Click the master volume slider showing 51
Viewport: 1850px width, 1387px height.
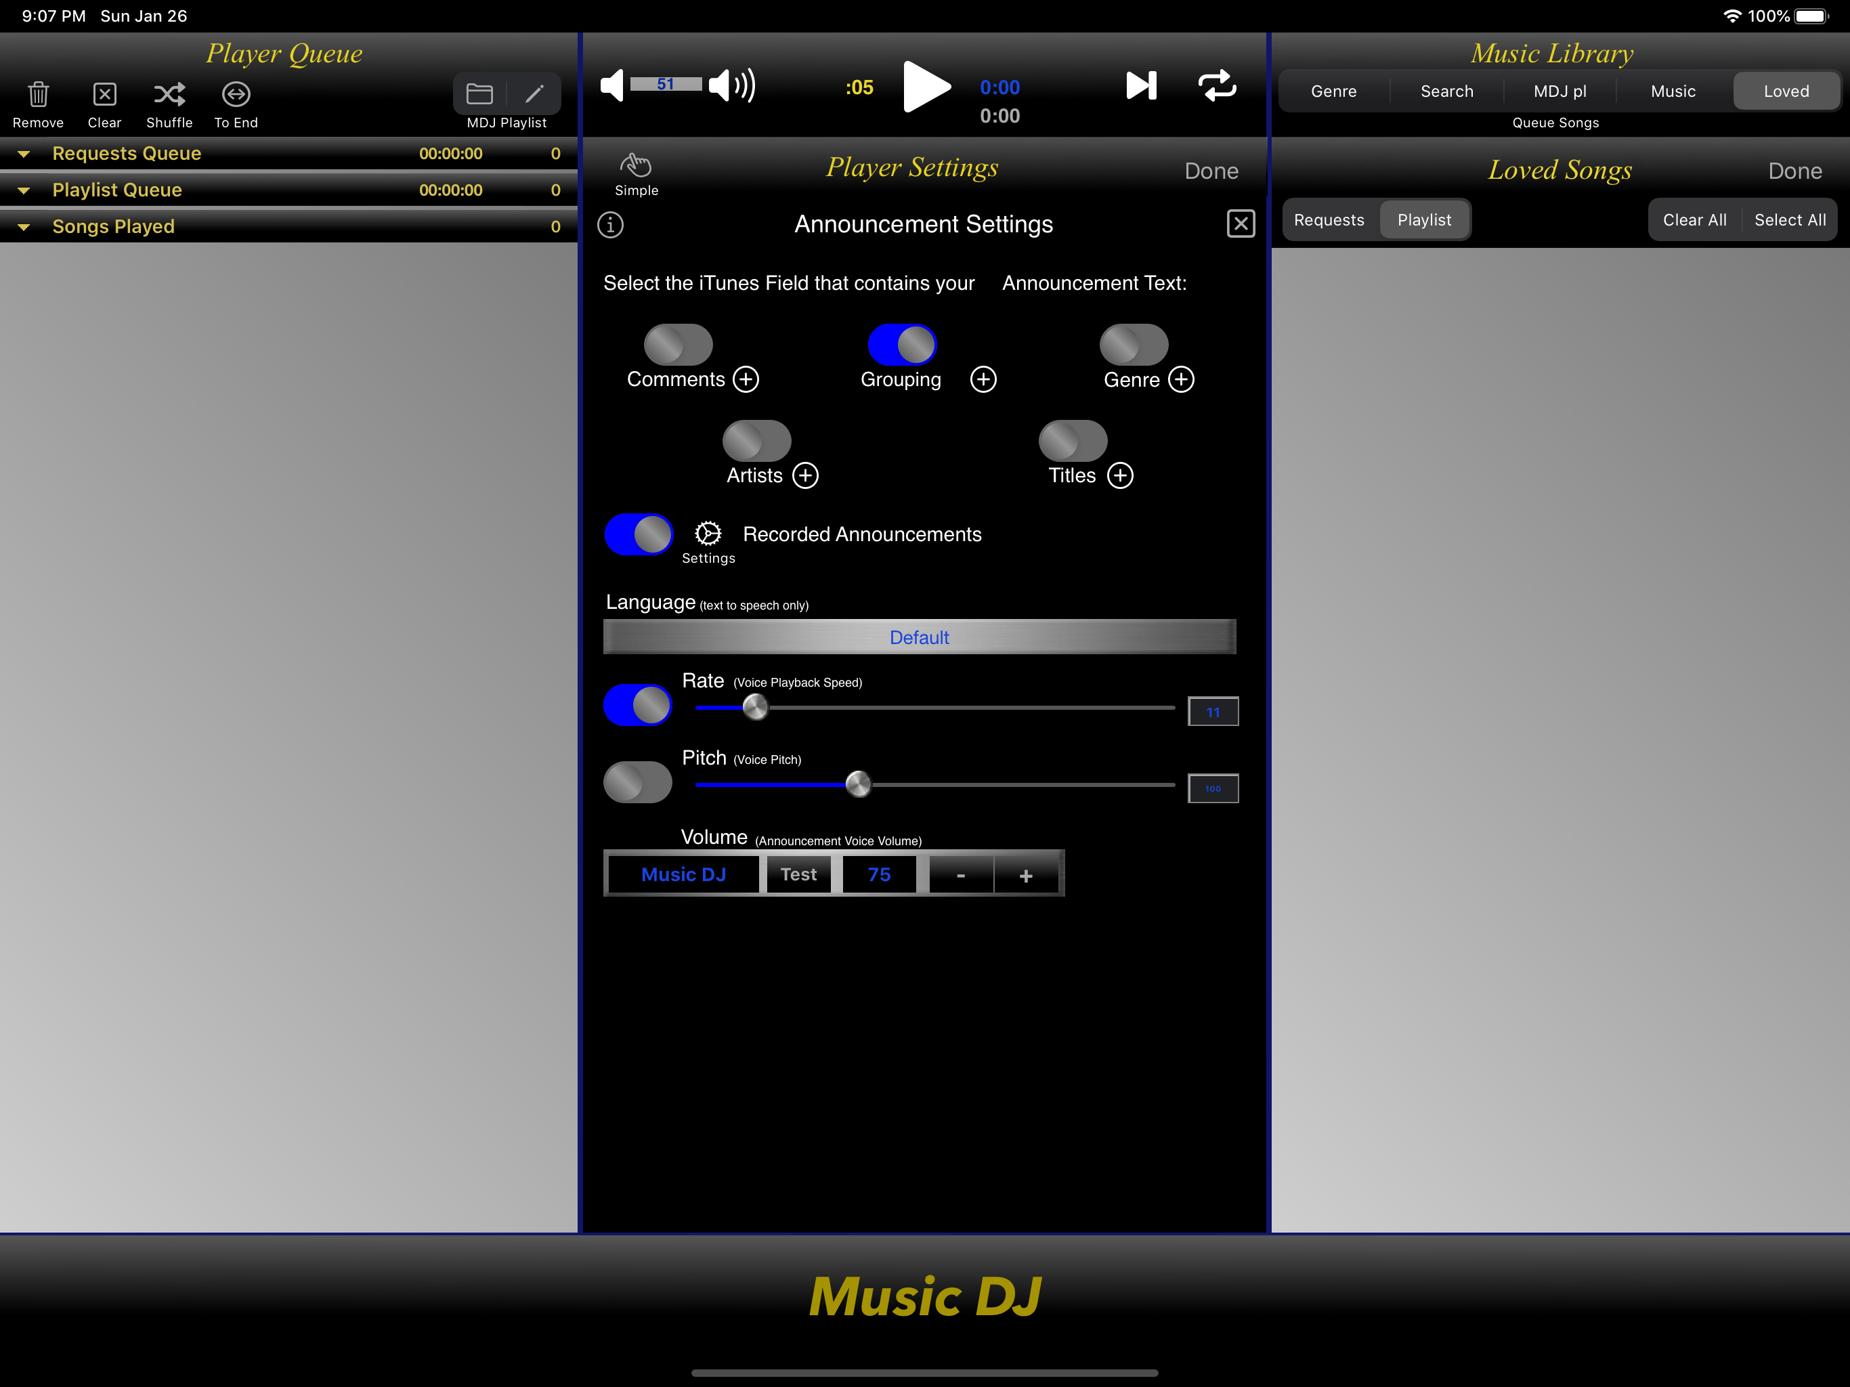tap(666, 85)
